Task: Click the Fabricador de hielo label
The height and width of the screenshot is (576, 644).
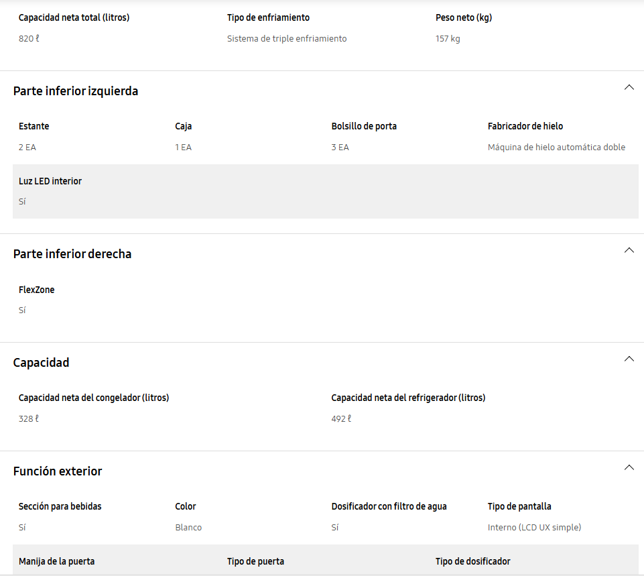Action: tap(525, 126)
